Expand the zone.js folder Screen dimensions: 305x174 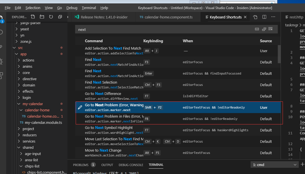tap(26, 41)
